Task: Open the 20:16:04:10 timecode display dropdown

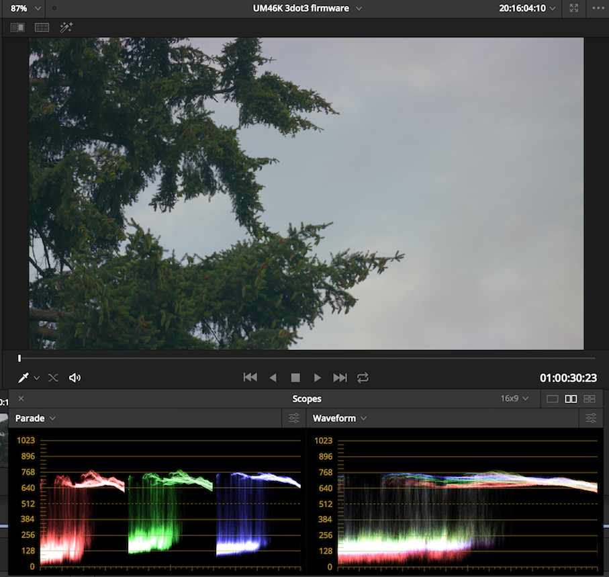Action: (x=527, y=8)
